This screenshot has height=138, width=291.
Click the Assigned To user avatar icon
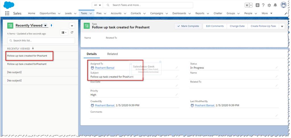[x=92, y=68]
